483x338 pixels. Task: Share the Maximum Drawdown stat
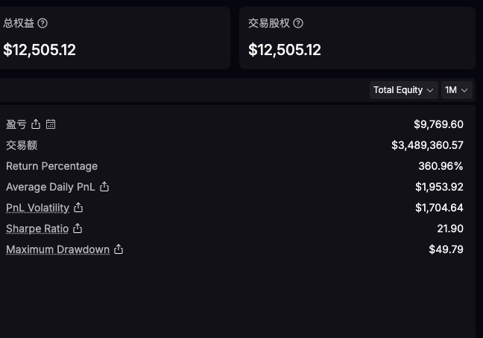click(119, 249)
